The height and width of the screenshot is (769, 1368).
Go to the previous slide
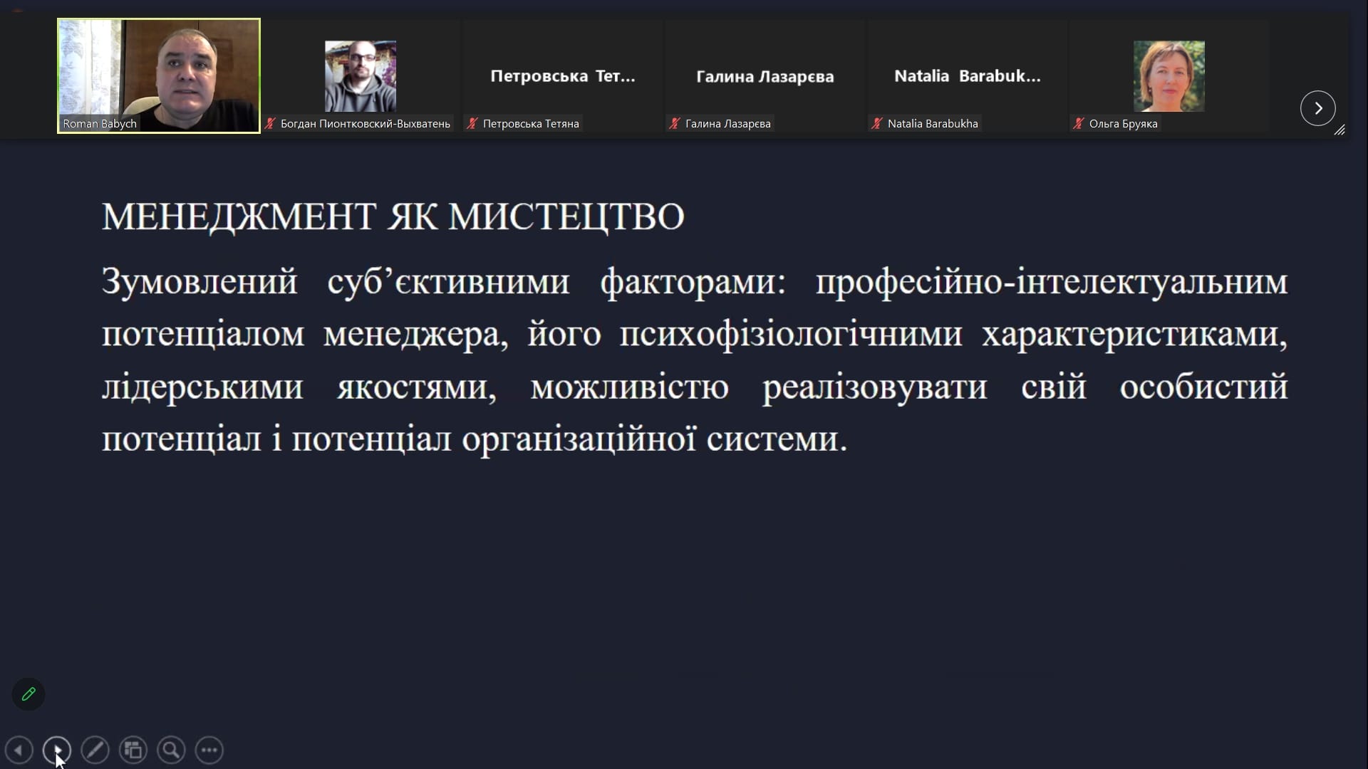[x=19, y=750]
